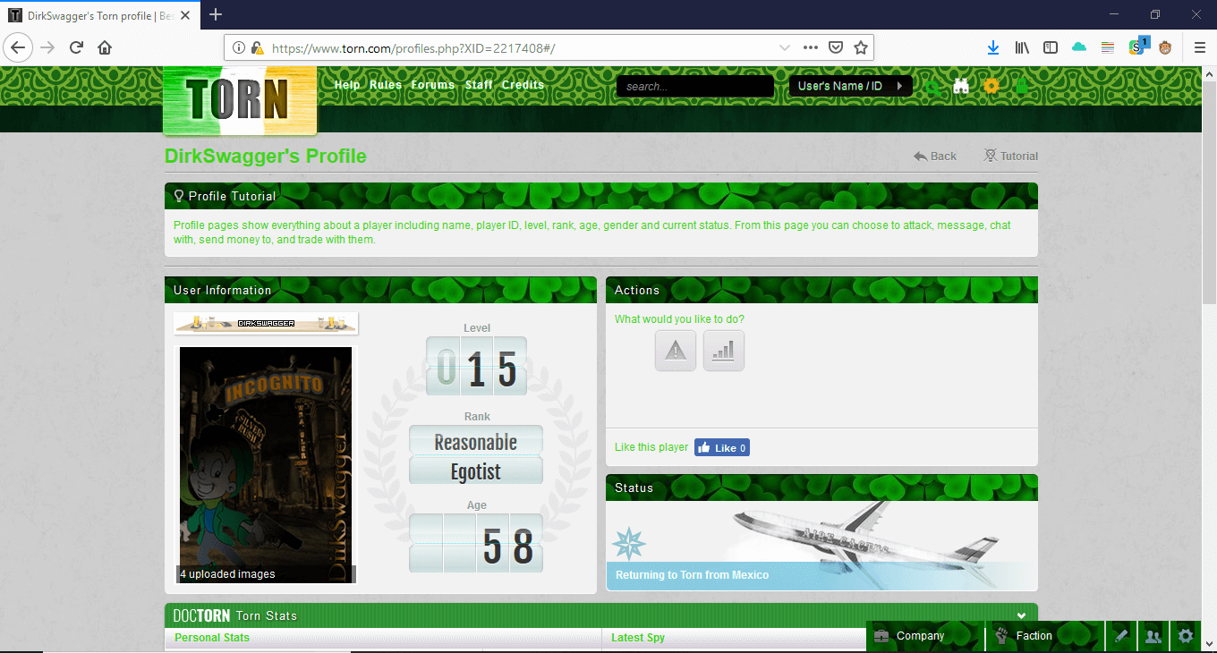Click the 'Reasonable' rank label

point(476,442)
